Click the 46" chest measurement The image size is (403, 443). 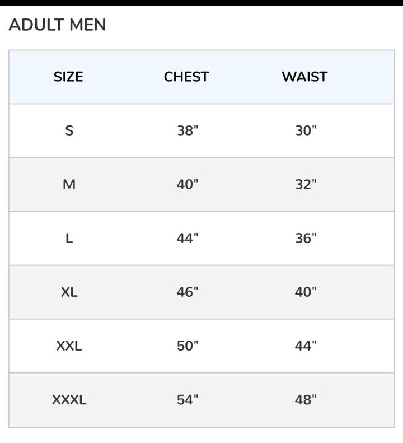coord(188,292)
